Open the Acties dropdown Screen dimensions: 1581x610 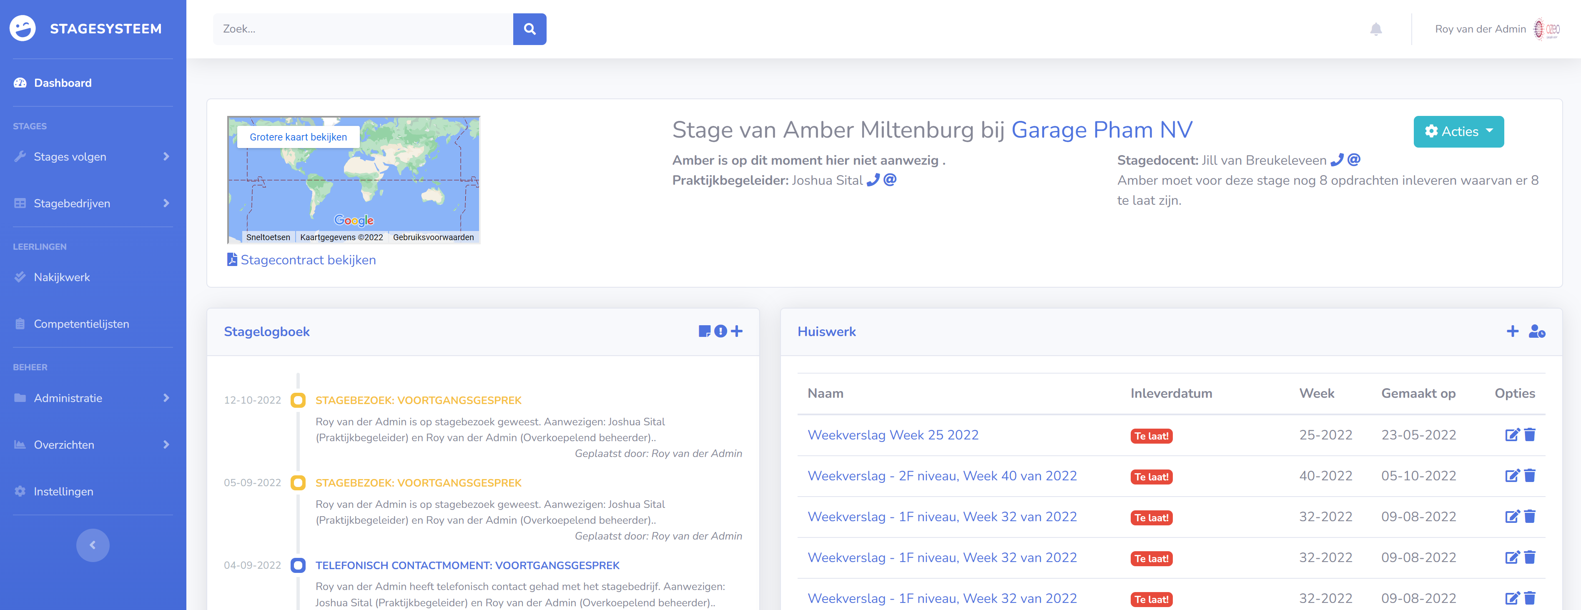pyautogui.click(x=1458, y=131)
